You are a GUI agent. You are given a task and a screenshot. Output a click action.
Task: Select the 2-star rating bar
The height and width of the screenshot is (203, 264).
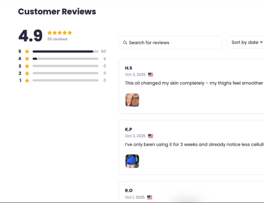65,73
